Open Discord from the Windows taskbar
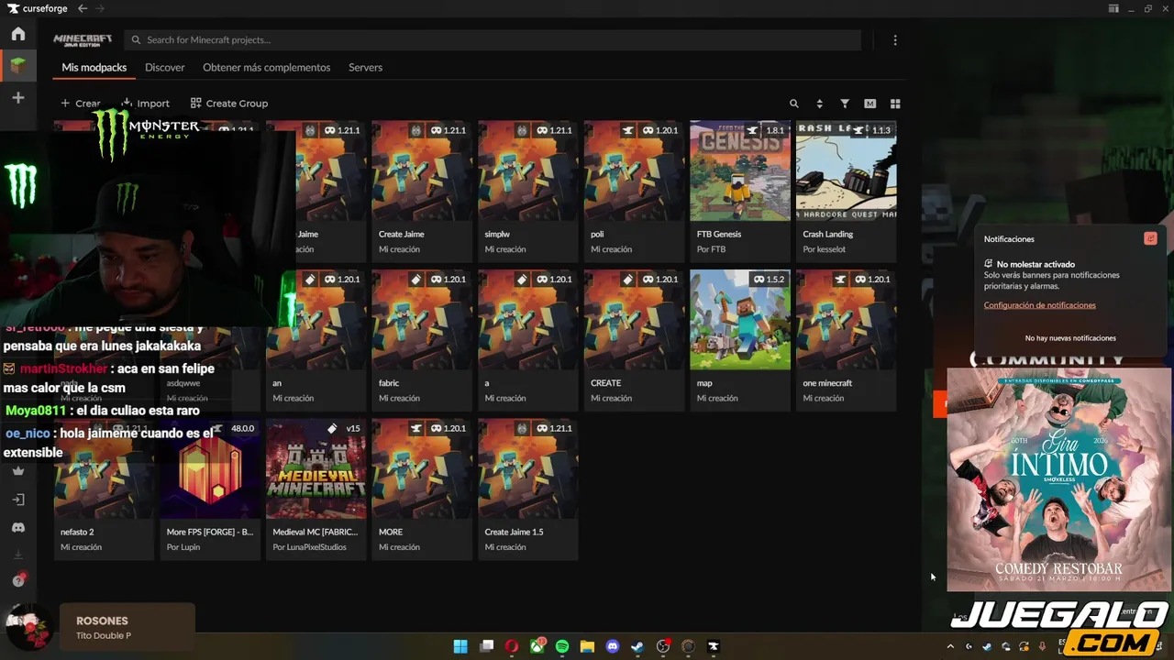Viewport: 1174px width, 660px height. [x=613, y=646]
